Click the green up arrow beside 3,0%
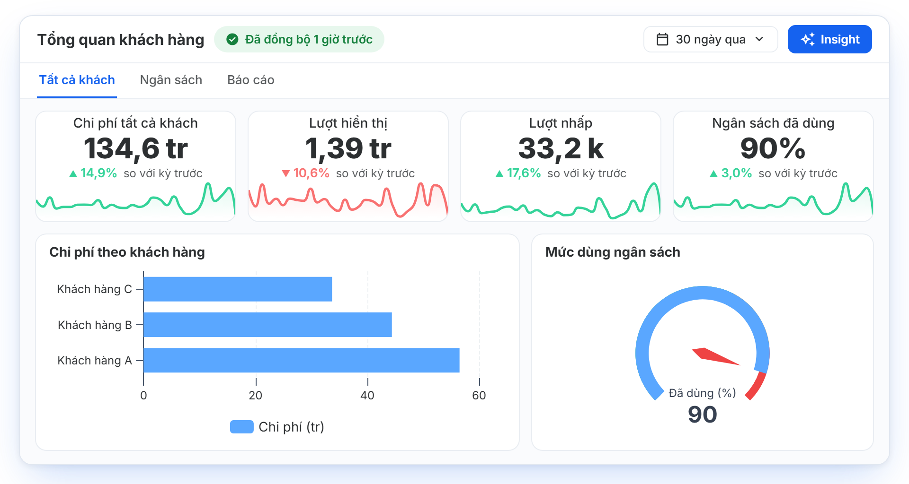 point(713,174)
